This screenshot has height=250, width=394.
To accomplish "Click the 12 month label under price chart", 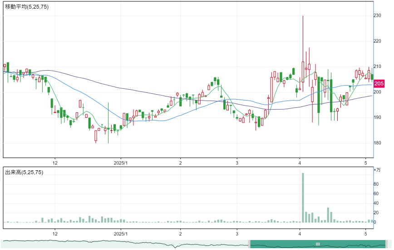I will 55,163.
